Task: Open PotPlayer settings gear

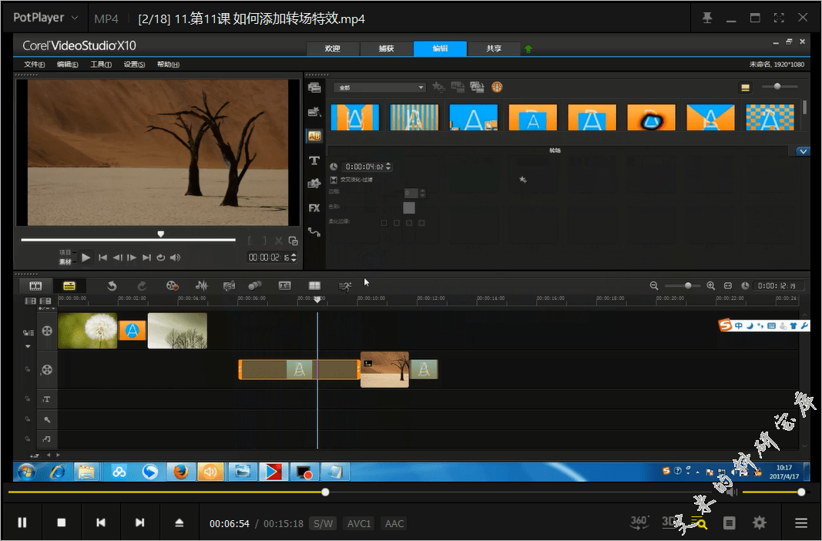Action: [x=759, y=523]
